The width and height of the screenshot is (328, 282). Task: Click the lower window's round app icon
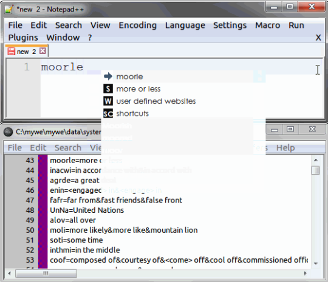[9, 132]
